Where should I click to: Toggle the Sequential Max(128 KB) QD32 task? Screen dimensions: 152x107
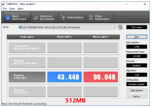pos(27,48)
